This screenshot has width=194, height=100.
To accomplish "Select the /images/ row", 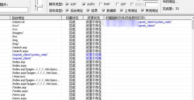I will [x=18, y=33].
